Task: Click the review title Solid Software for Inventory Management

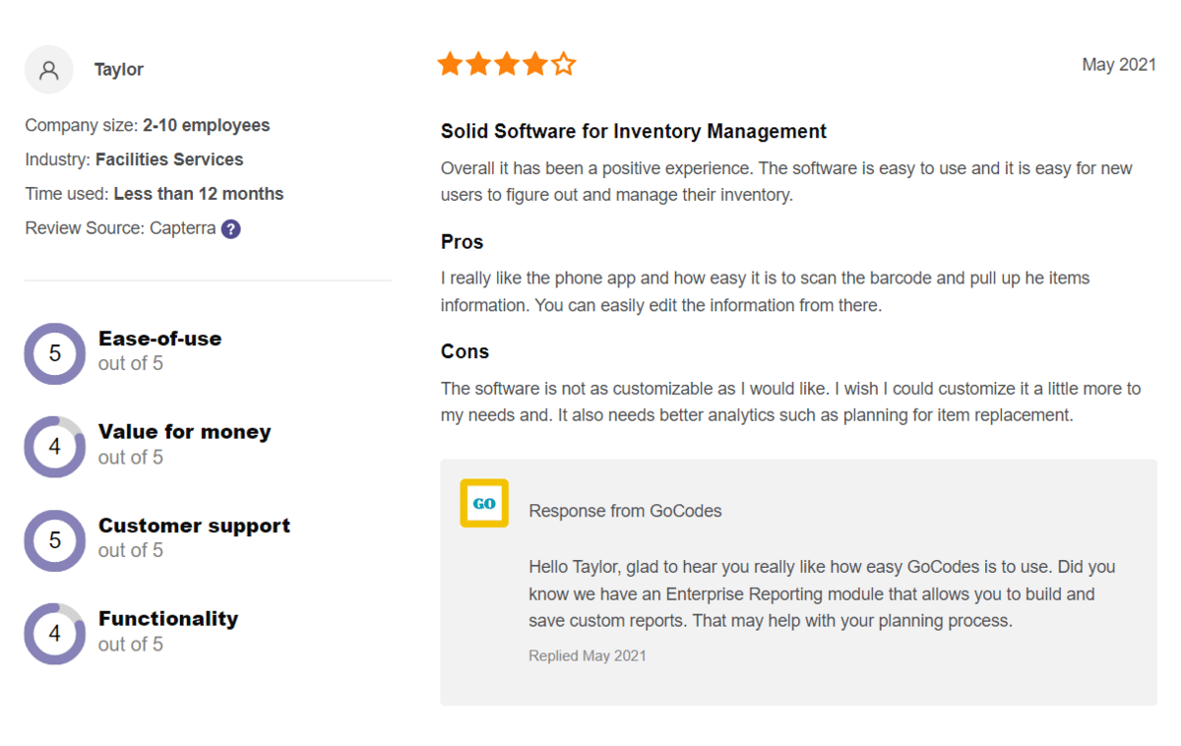Action: pos(633,132)
